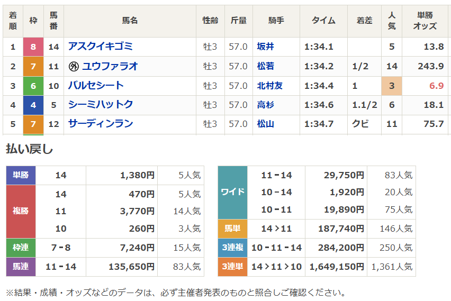Click payout amount 284,200円
451x301 pixels.
[341, 248]
